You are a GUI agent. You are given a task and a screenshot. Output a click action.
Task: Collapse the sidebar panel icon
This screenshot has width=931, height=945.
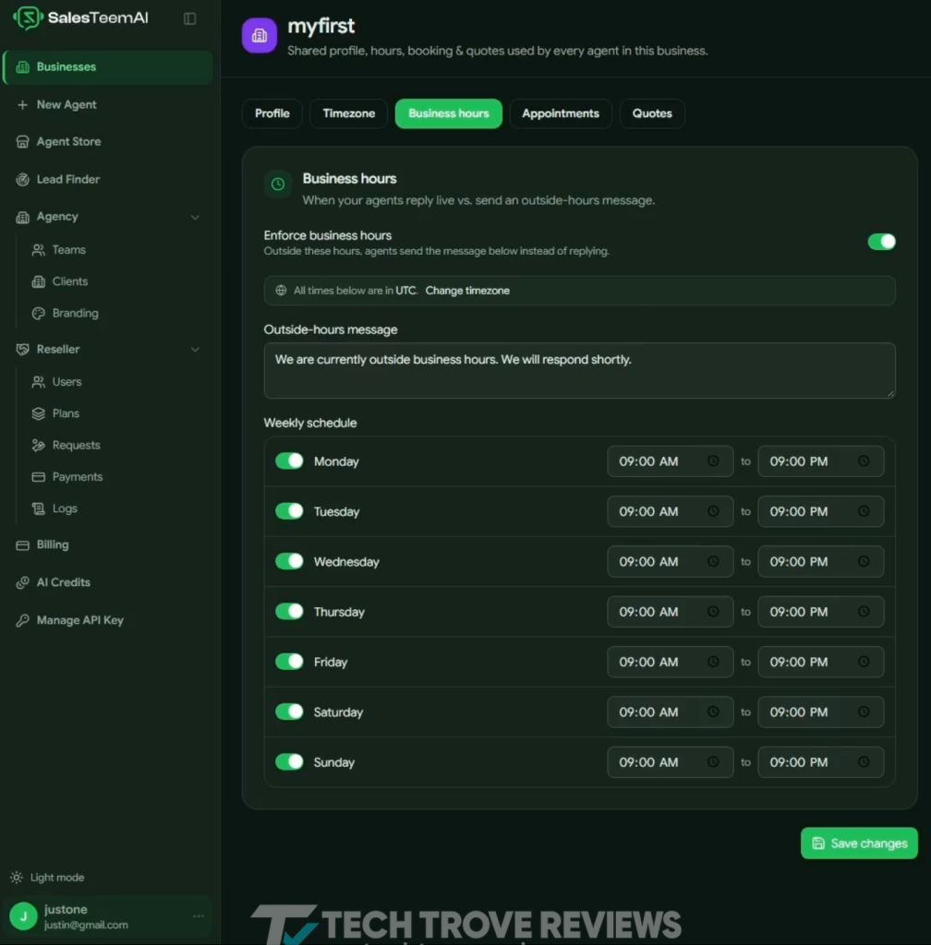pyautogui.click(x=190, y=18)
